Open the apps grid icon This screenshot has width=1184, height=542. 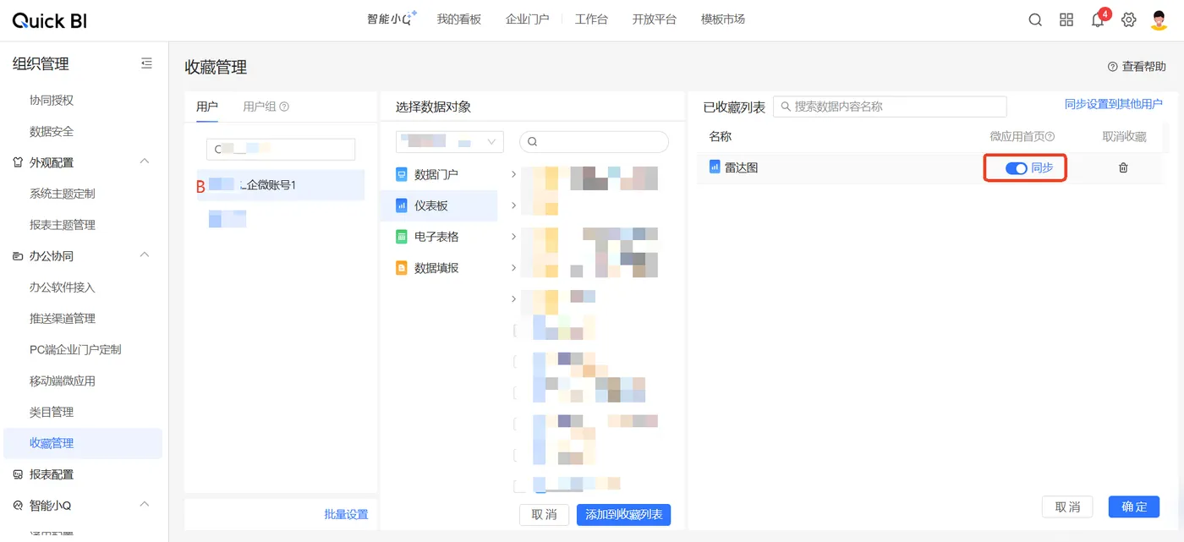pos(1066,20)
